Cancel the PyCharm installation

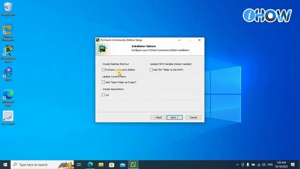click(x=193, y=117)
